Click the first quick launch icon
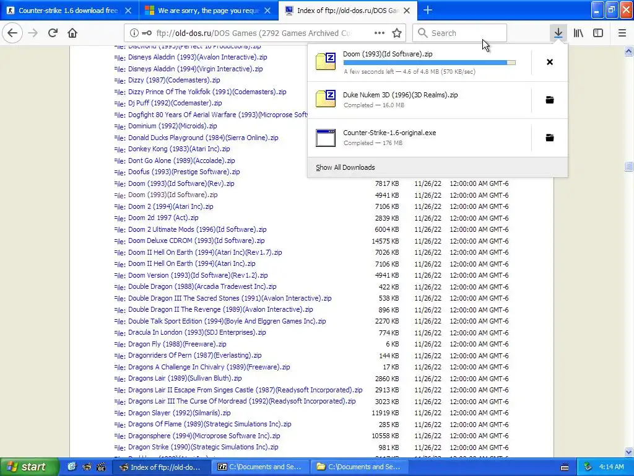Viewport: 634px width, 476px height. click(72, 467)
